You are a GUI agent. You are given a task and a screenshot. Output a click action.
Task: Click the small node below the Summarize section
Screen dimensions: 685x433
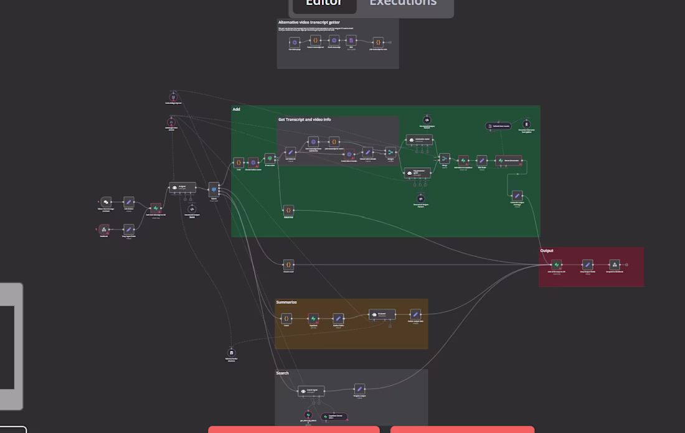tap(232, 353)
